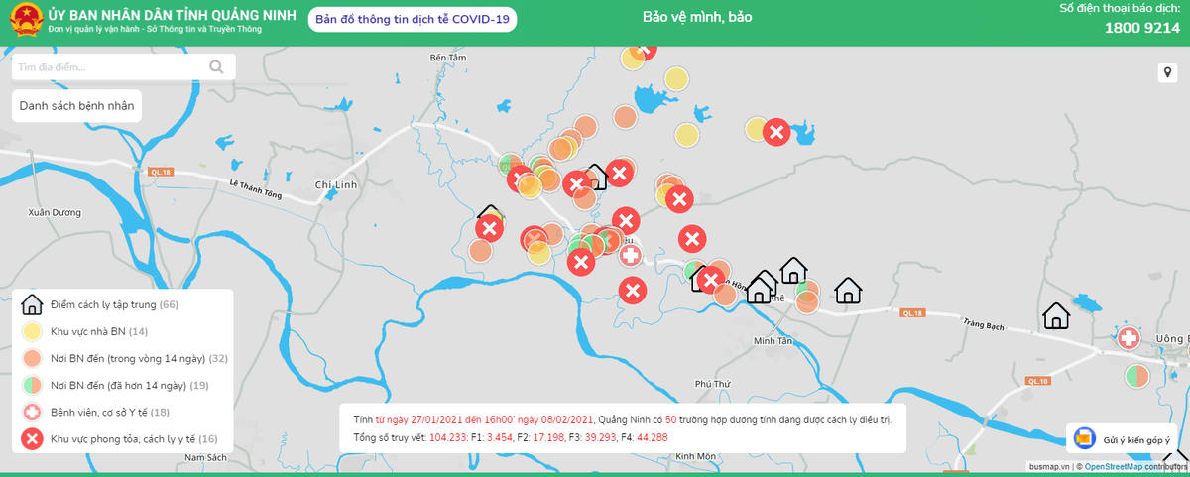Open the 'Bản đồ thông tin dịch tễ COVID-19' tab

[x=412, y=20]
